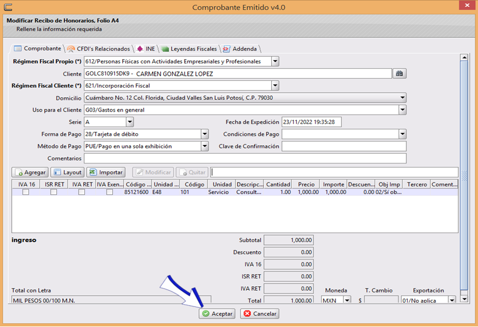Click the Layout button
478x327 pixels.
[x=68, y=172]
